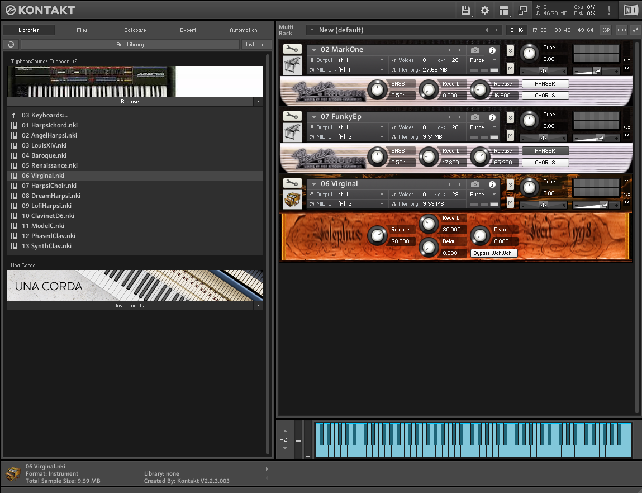Open the save/load files disk icon
The width and height of the screenshot is (642, 493).
(465, 10)
